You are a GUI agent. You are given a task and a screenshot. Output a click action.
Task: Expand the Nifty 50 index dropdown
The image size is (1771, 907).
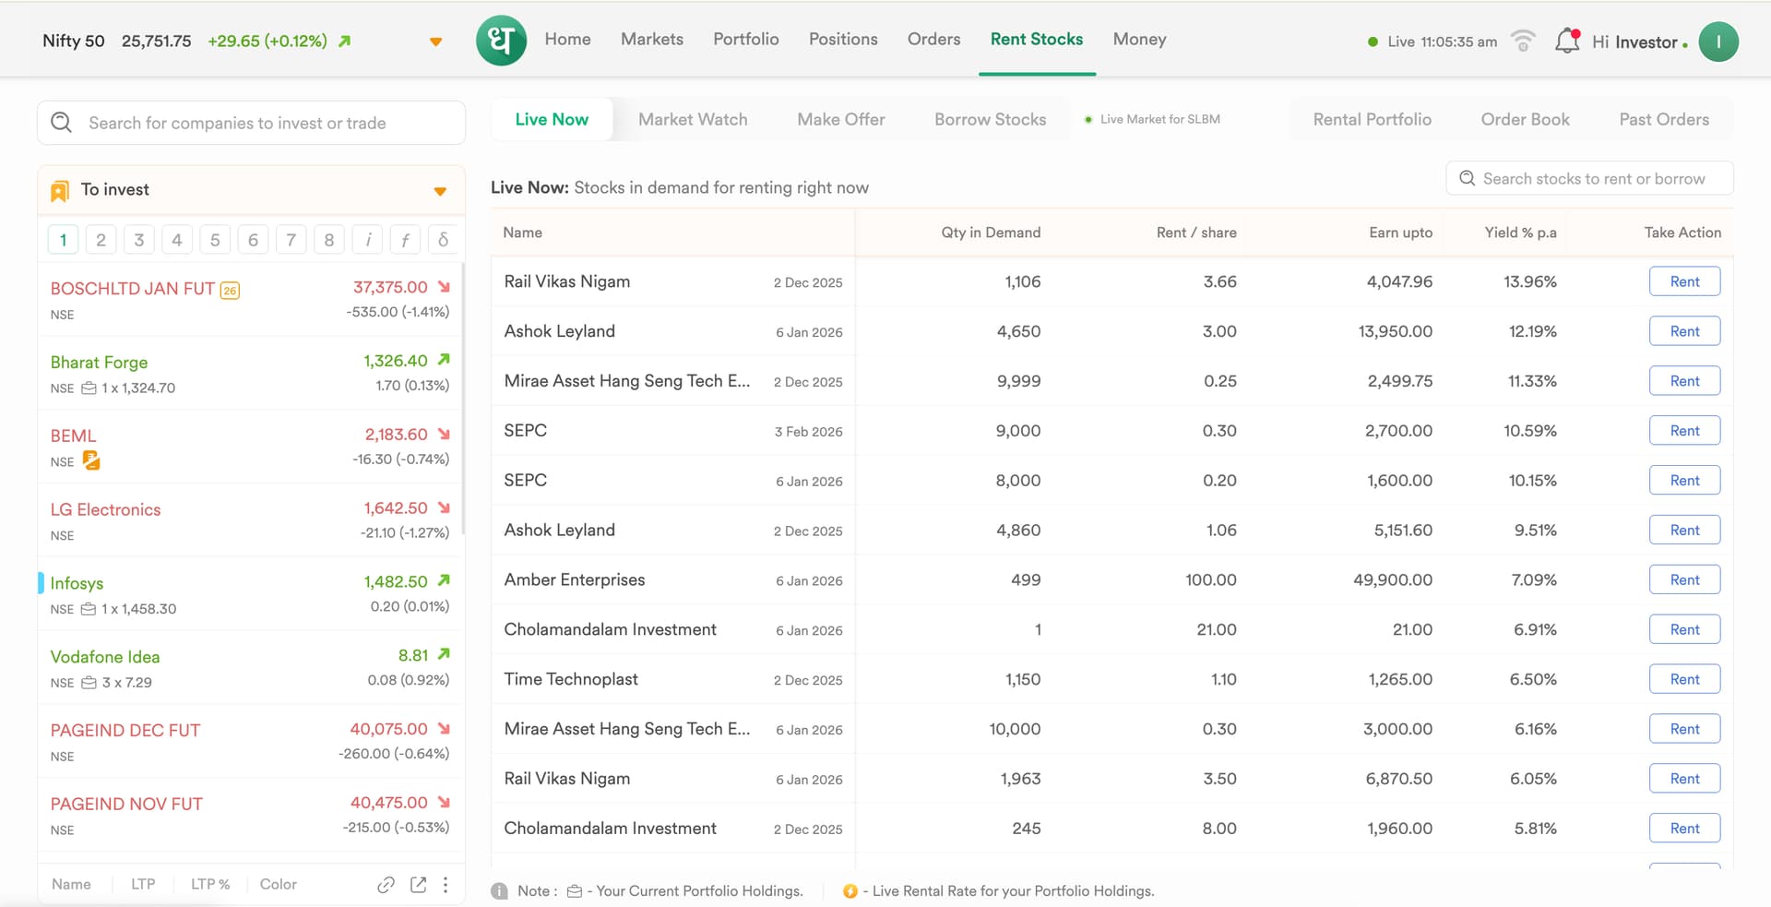(x=435, y=42)
